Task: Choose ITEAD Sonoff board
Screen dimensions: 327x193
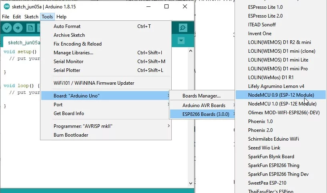Action: (281, 24)
